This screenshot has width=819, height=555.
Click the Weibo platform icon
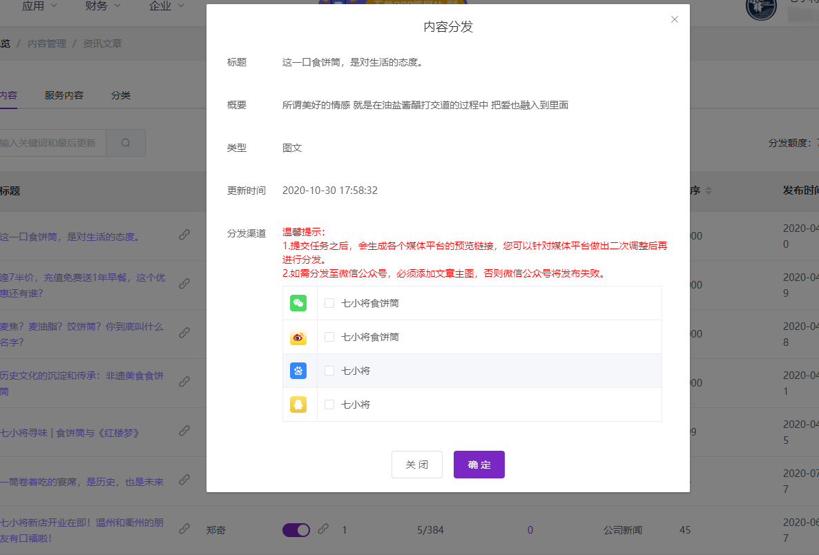(x=298, y=337)
